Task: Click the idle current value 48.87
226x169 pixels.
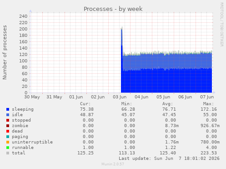Action: coord(87,115)
